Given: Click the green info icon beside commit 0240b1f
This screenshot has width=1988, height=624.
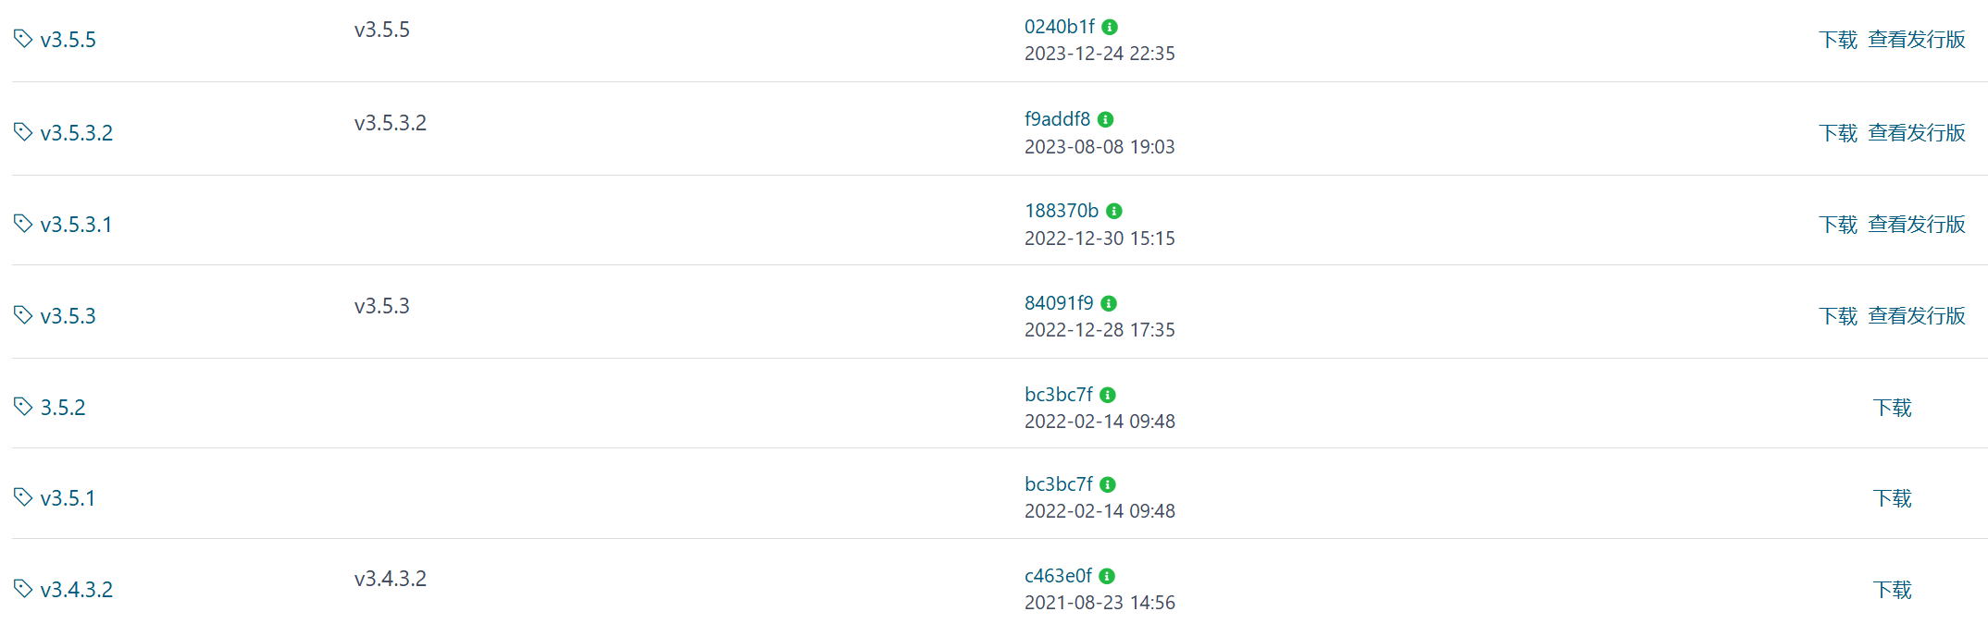Looking at the screenshot, I should click(1110, 28).
